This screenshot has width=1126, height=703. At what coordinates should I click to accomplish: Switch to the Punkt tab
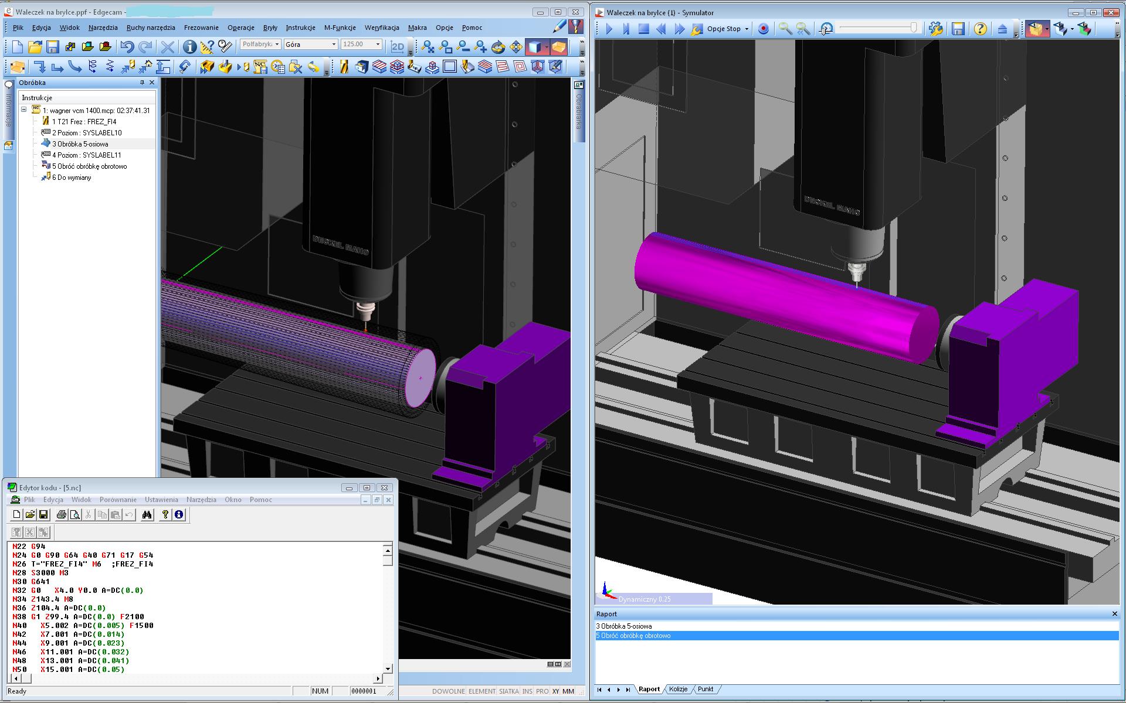click(706, 689)
